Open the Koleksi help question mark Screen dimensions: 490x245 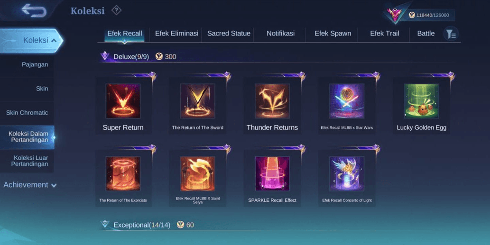pos(116,10)
